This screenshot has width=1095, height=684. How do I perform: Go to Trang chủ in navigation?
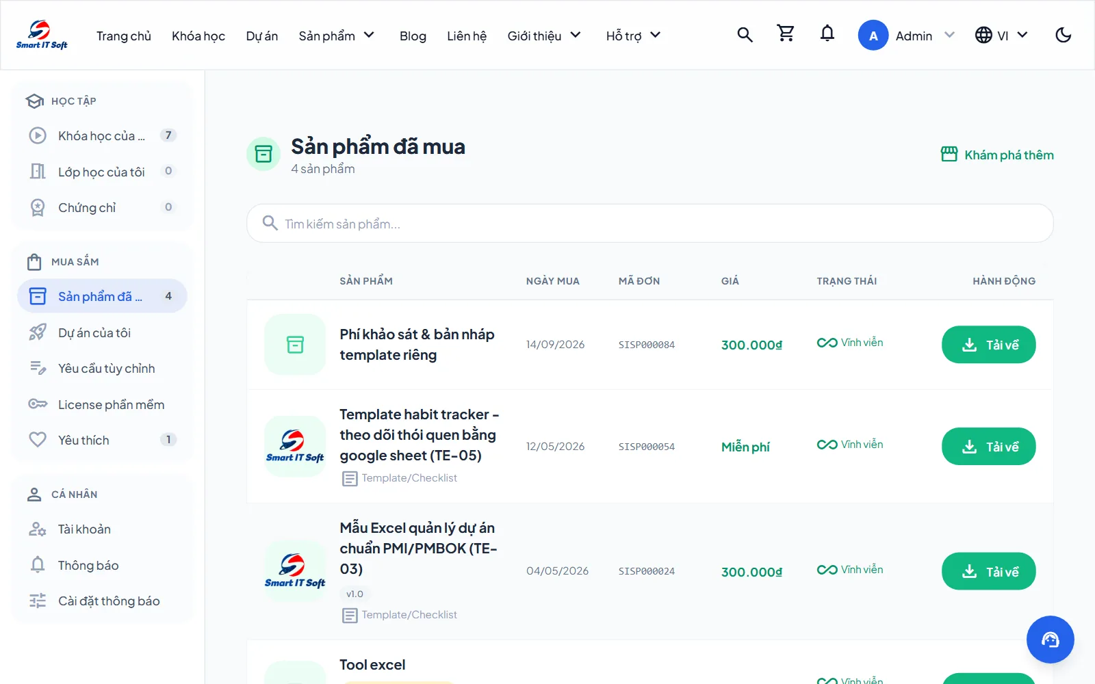[x=124, y=36]
